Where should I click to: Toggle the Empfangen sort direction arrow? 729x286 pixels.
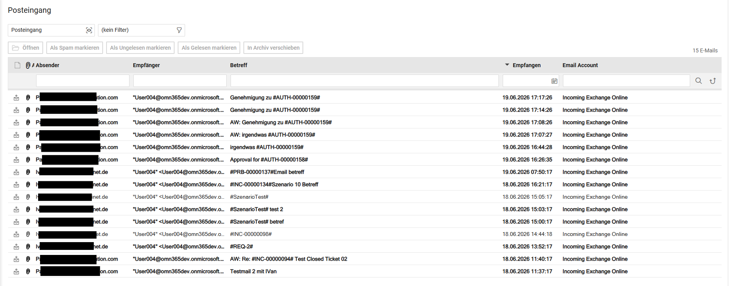[x=507, y=65]
